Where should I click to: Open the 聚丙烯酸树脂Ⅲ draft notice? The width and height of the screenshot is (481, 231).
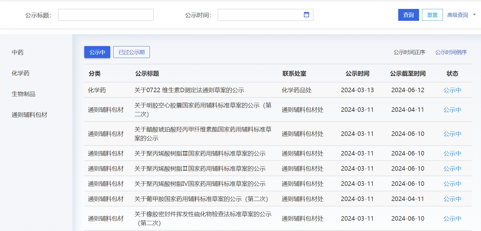click(x=200, y=153)
